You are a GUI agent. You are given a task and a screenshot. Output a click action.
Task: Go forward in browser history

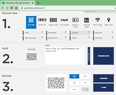[7, 8]
